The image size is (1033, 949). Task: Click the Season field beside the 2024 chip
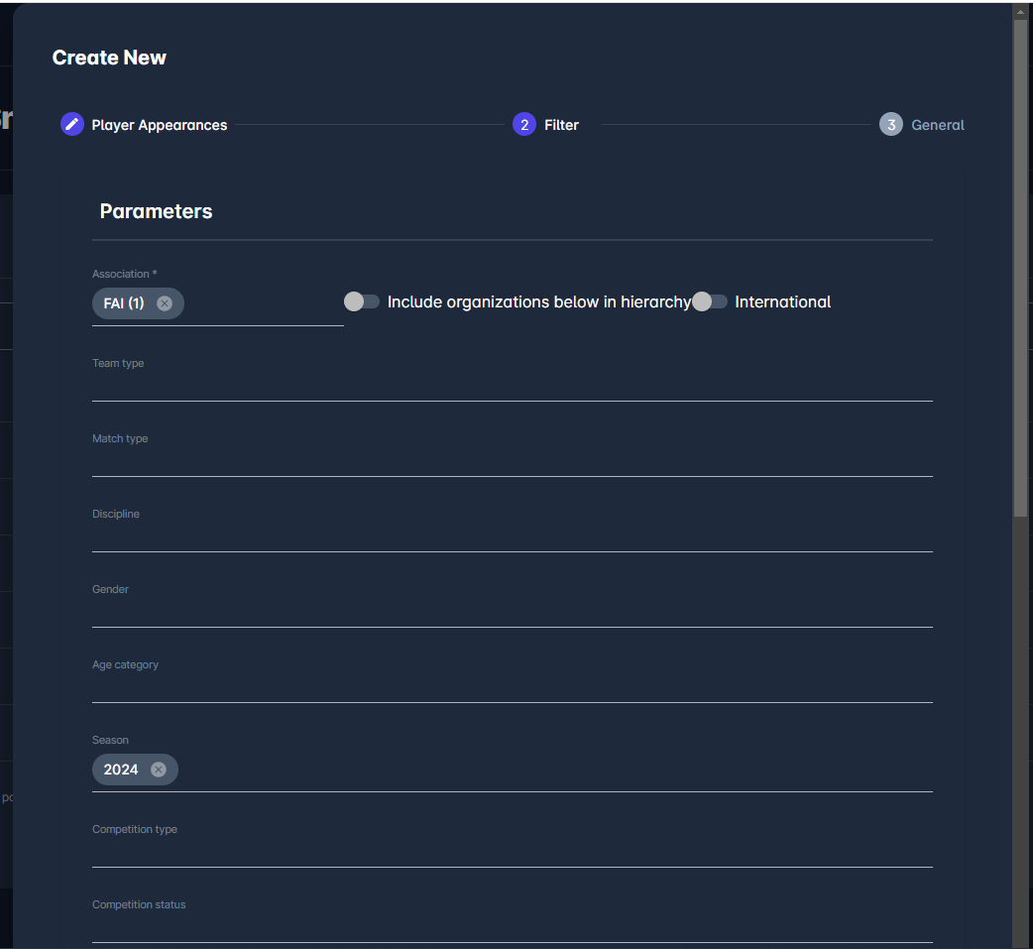pyautogui.click(x=555, y=770)
